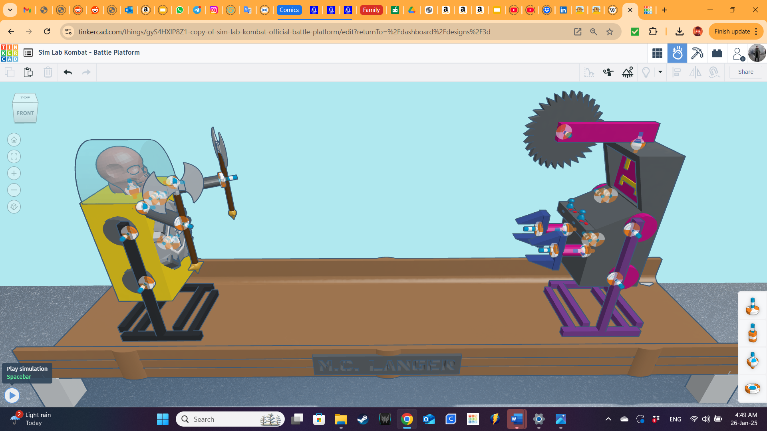The height and width of the screenshot is (431, 767).
Task: Open the light settings dropdown arrow
Action: (660, 72)
